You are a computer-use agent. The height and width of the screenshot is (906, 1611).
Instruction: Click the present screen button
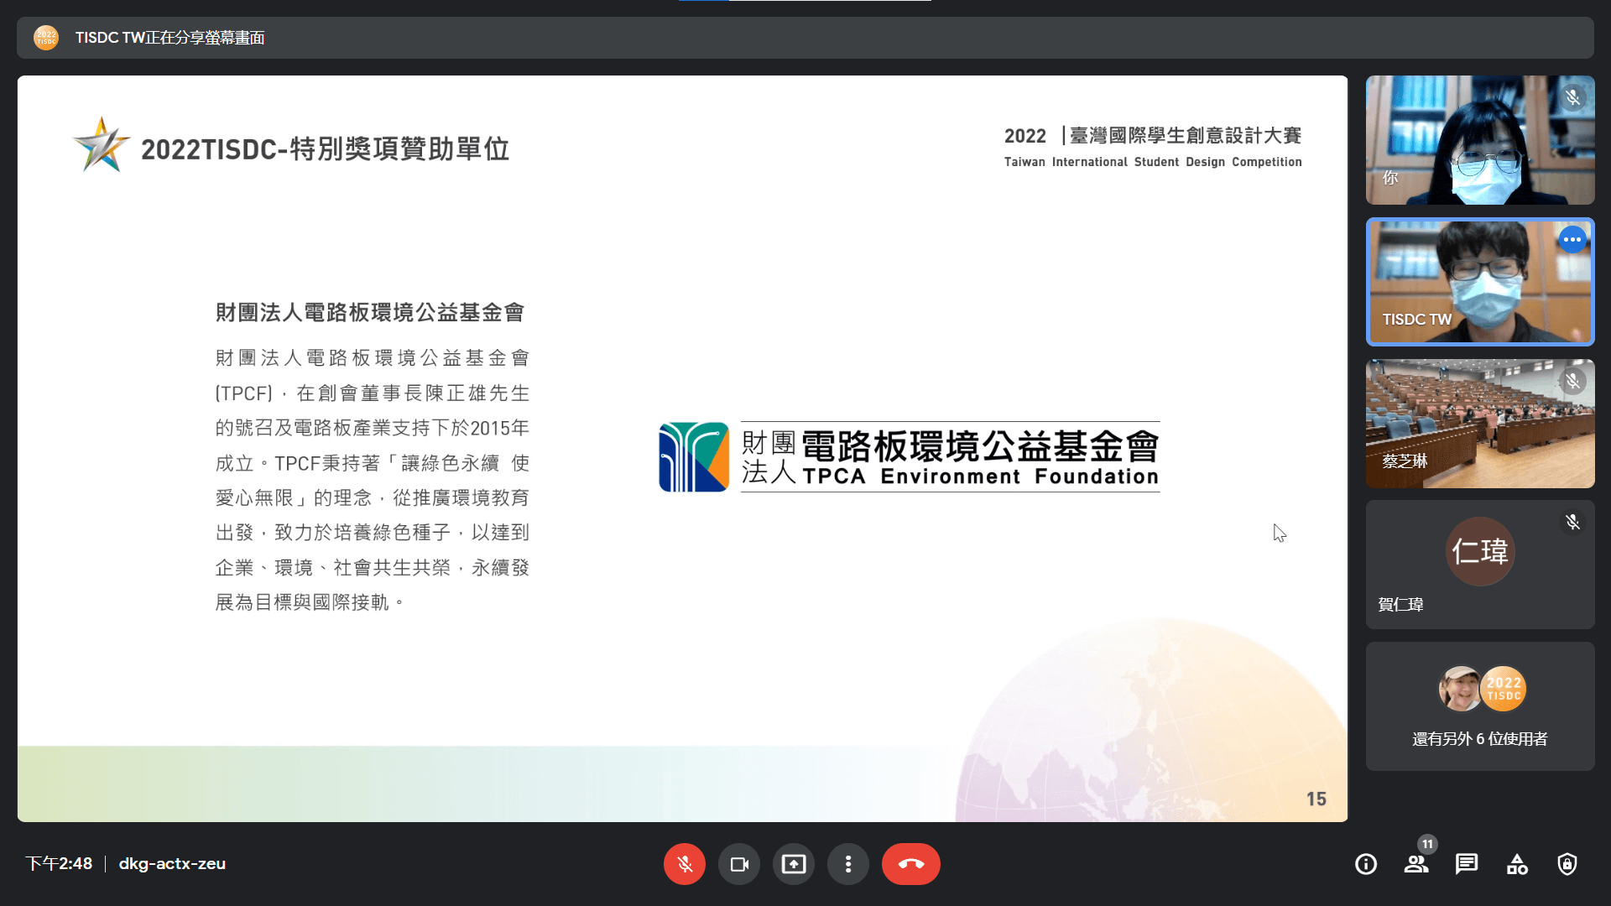794,864
